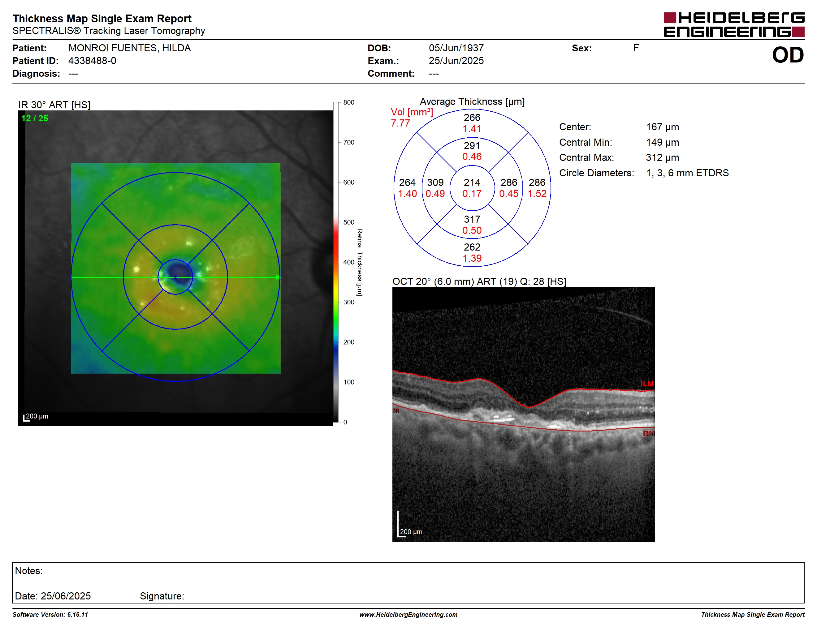
Task: Click the 200 tick on thickness scale
Action: pyautogui.click(x=349, y=342)
